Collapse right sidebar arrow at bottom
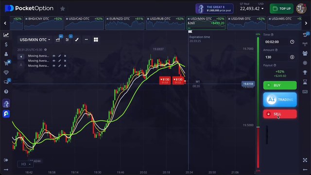The width and height of the screenshot is (311, 175). [x=305, y=170]
